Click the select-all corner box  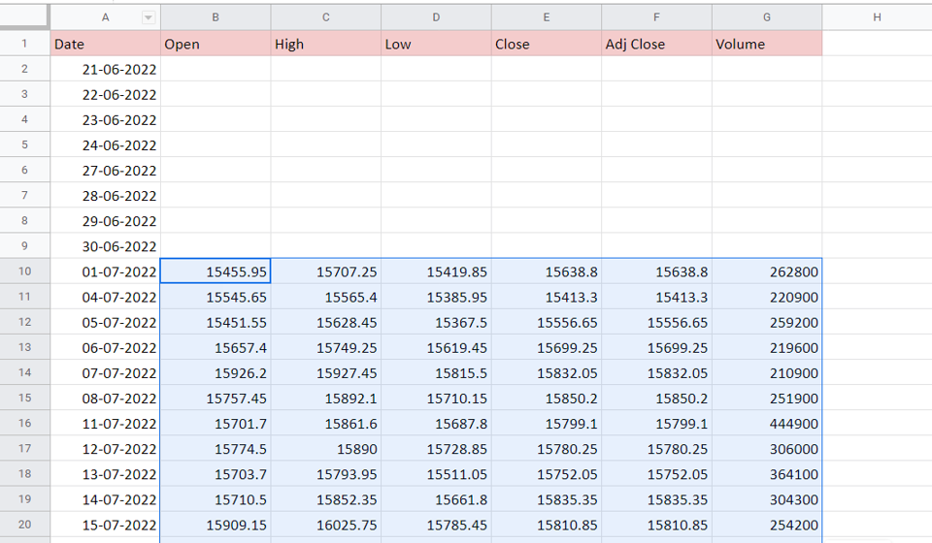24,16
